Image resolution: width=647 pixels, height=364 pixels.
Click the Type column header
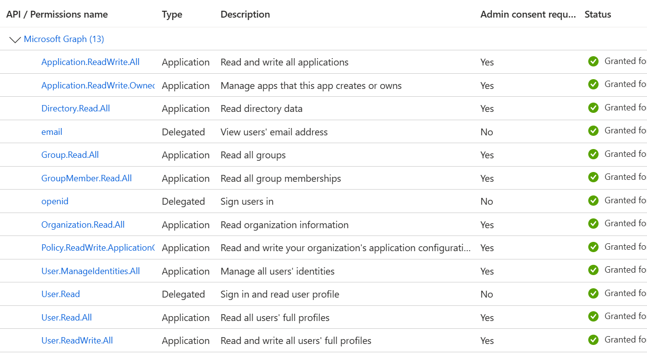[x=172, y=14]
